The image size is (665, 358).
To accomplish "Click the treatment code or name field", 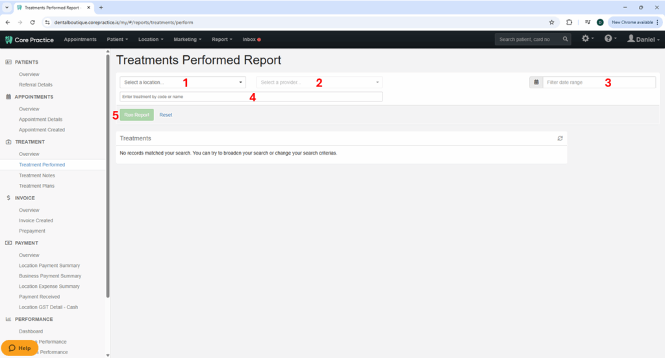I will coord(251,97).
